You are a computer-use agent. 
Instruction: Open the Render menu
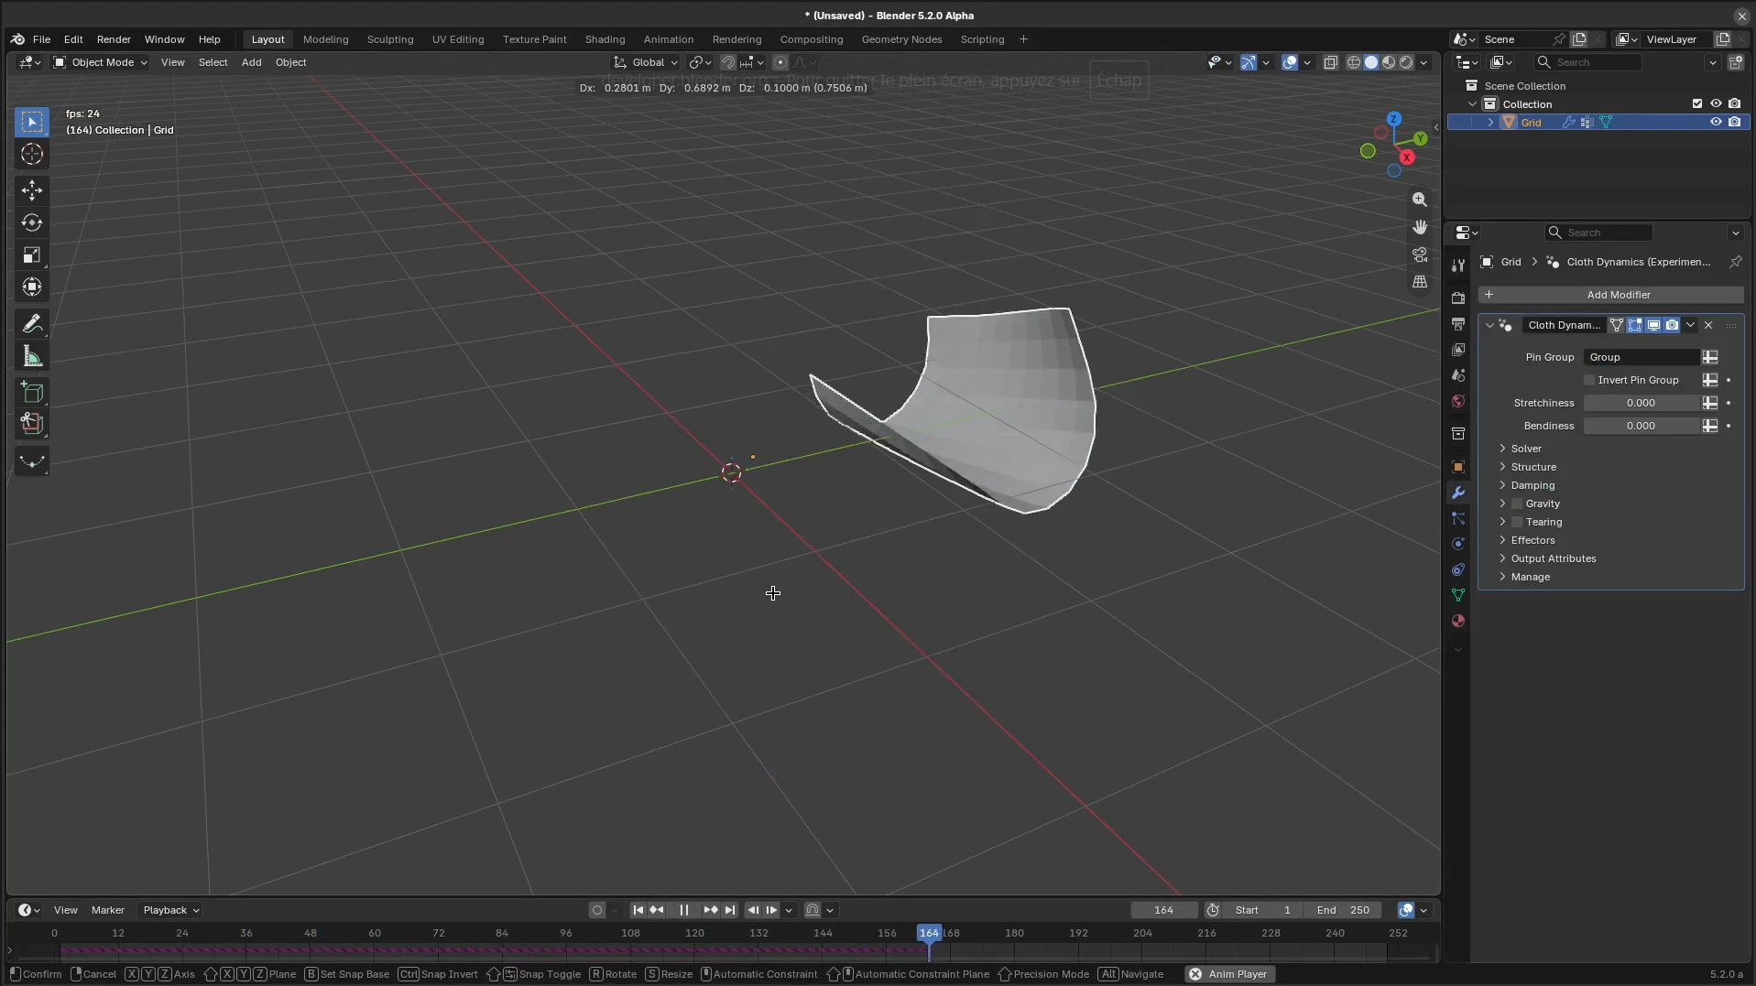point(114,39)
